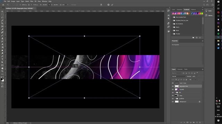
Task: Select the Hand tool
Action: (2, 68)
